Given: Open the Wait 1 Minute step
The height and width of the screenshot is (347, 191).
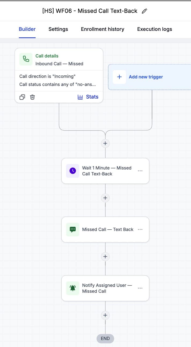Looking at the screenshot, I should tap(105, 171).
